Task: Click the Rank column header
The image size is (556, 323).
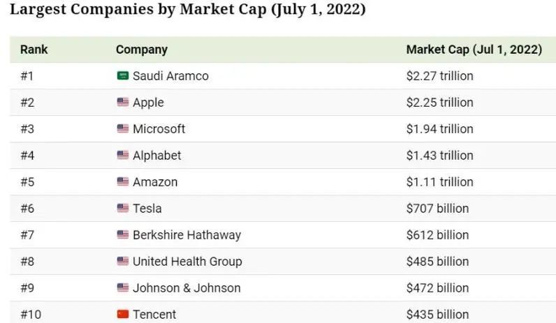Action: [x=34, y=50]
